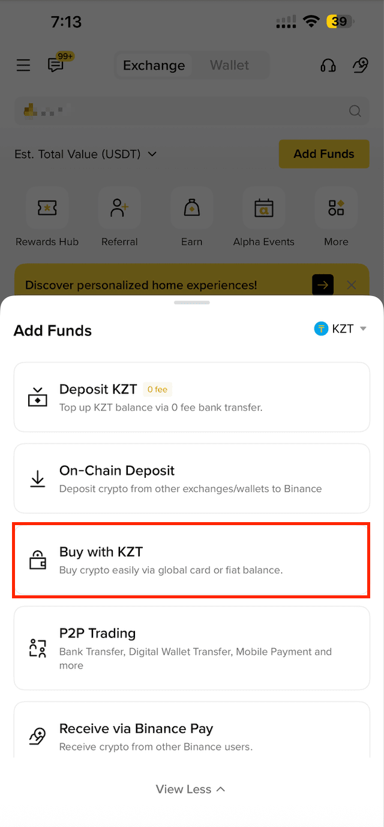This screenshot has height=827, width=384.
Task: Expand the KZT currency dropdown
Action: [341, 329]
